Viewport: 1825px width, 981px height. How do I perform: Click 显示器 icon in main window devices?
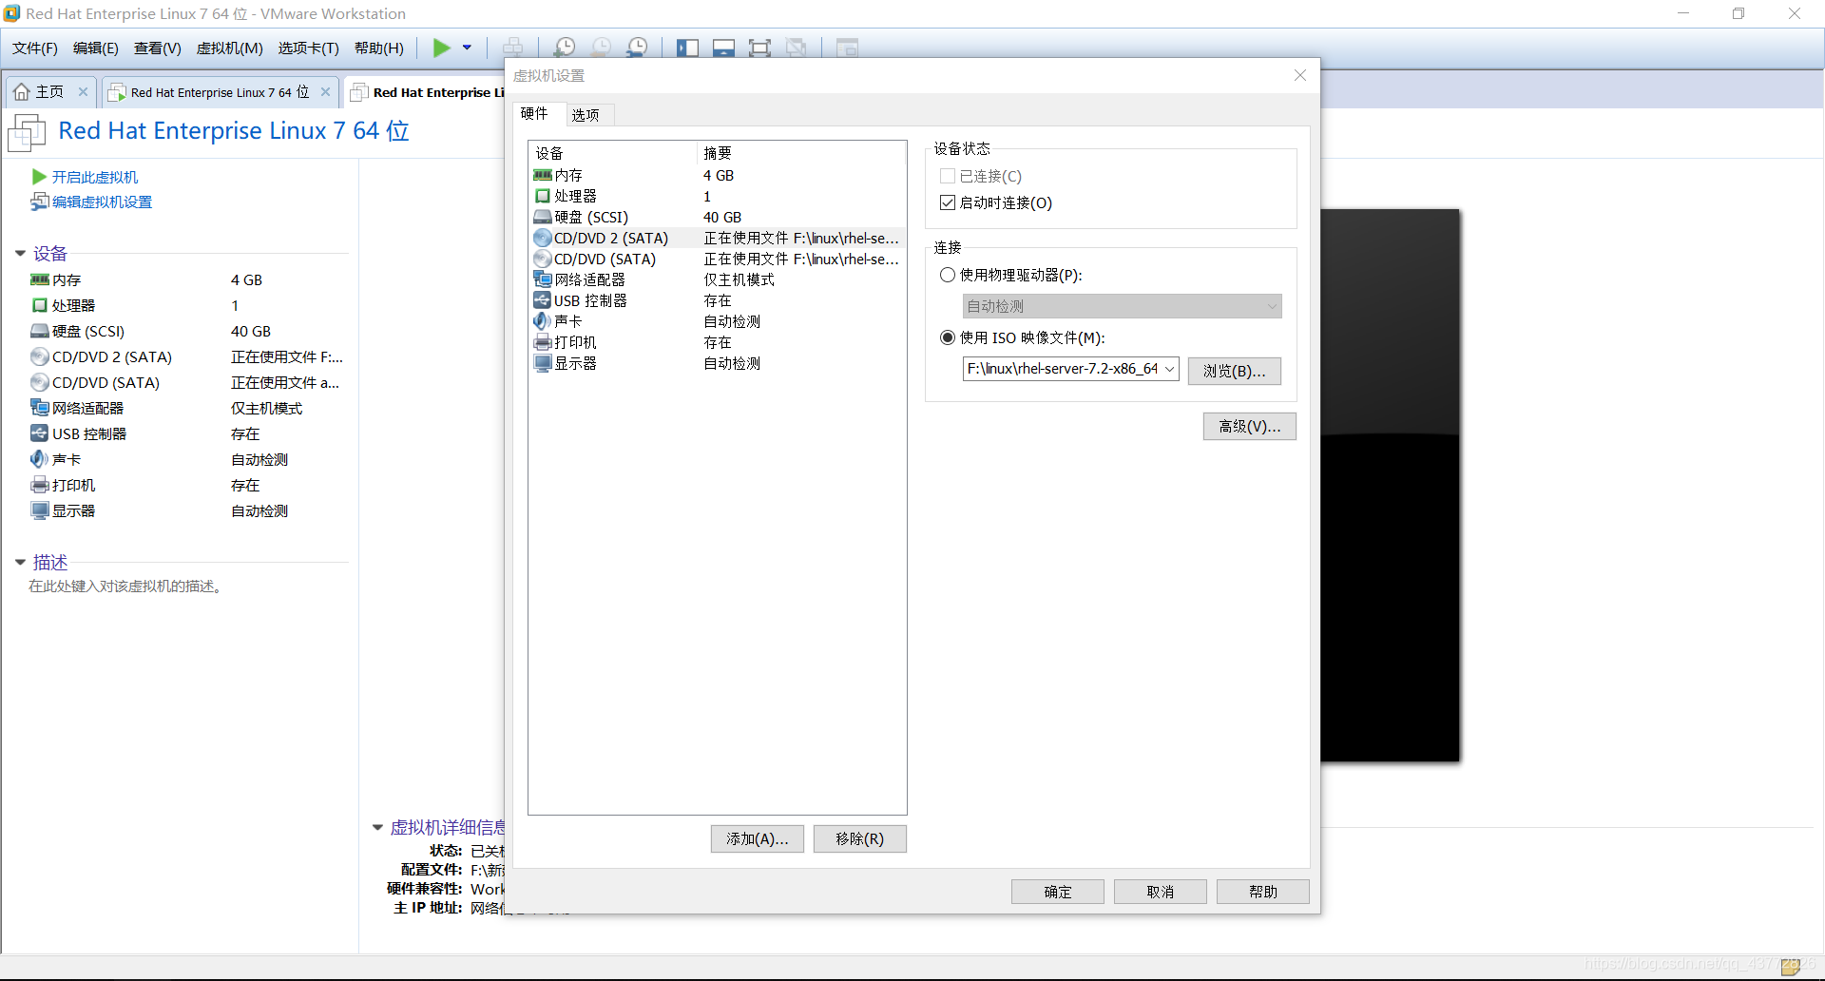coord(39,510)
